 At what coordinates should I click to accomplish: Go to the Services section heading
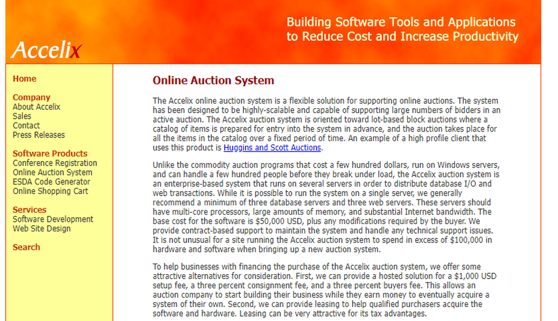coord(30,210)
